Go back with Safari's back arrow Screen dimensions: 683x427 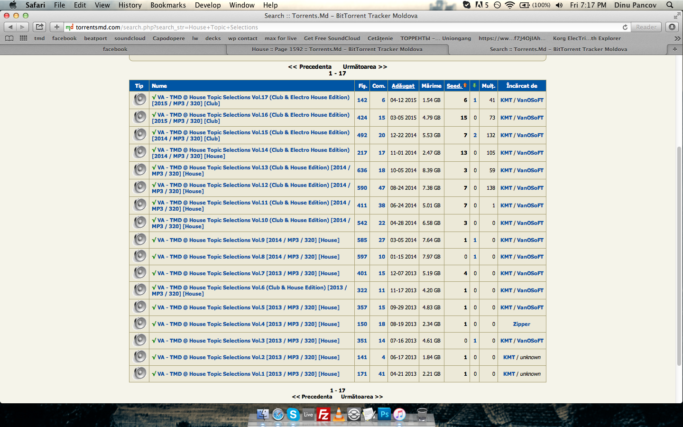point(10,27)
